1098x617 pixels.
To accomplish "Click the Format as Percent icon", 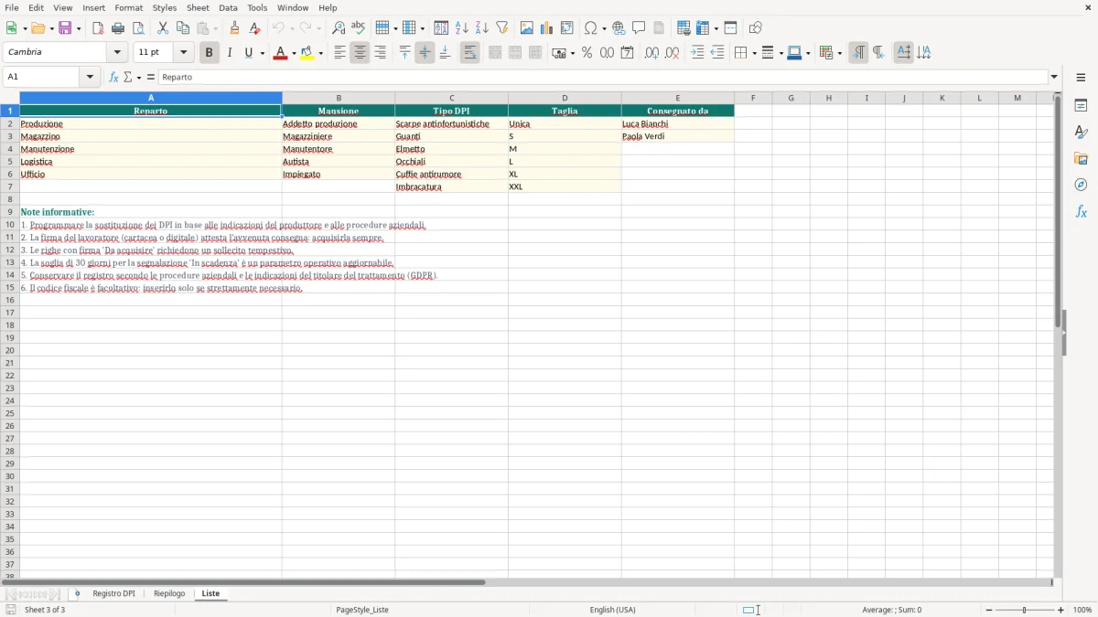I will click(587, 53).
